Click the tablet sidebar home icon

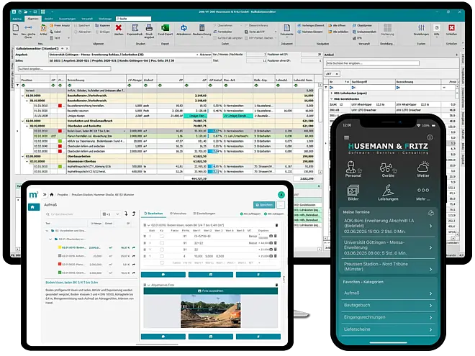32,207
